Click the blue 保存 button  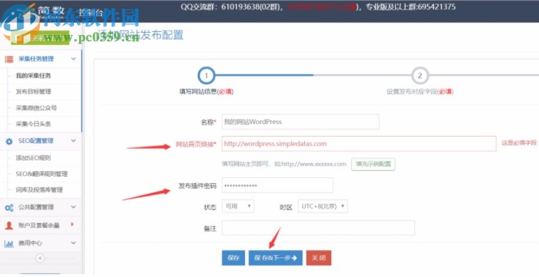click(234, 258)
